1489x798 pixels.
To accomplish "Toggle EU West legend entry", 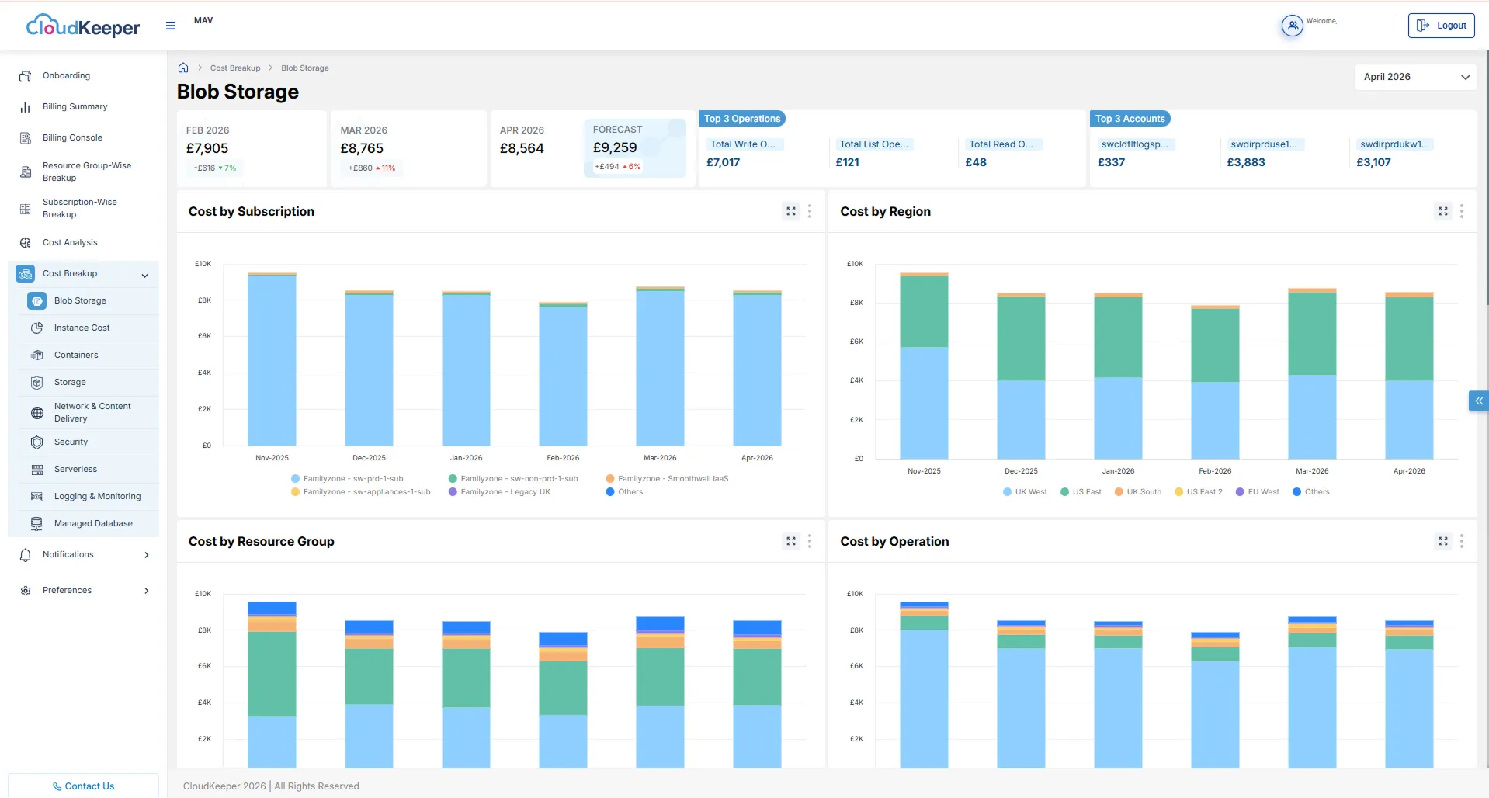I will coord(1257,492).
